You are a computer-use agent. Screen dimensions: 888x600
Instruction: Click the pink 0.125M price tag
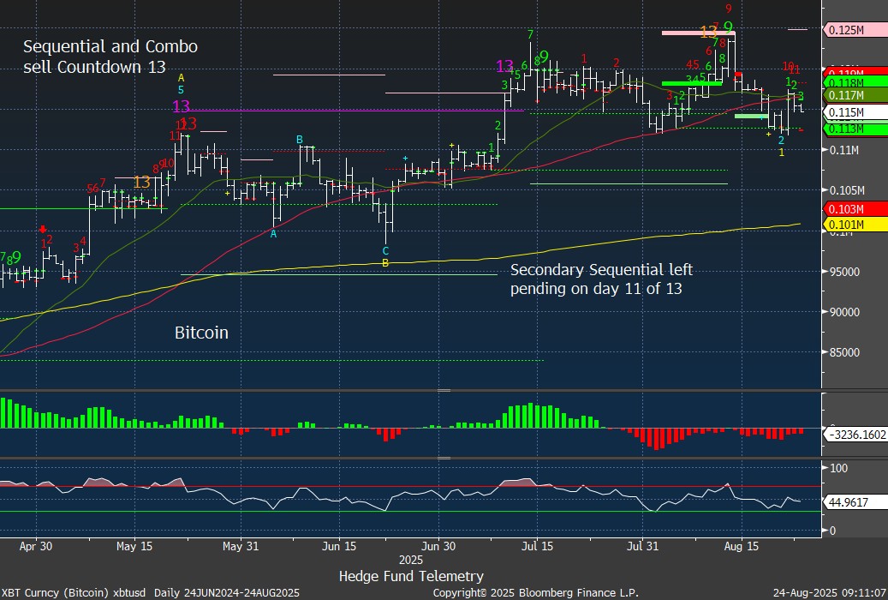click(x=855, y=29)
